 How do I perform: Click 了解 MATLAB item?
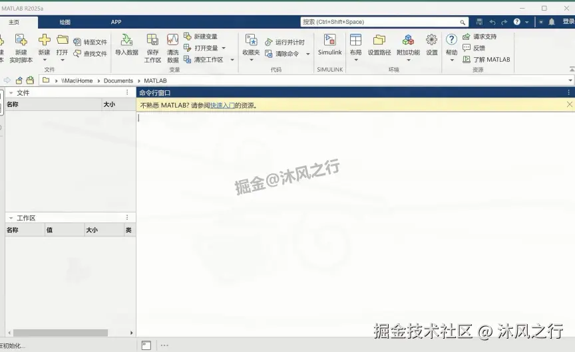(x=486, y=59)
